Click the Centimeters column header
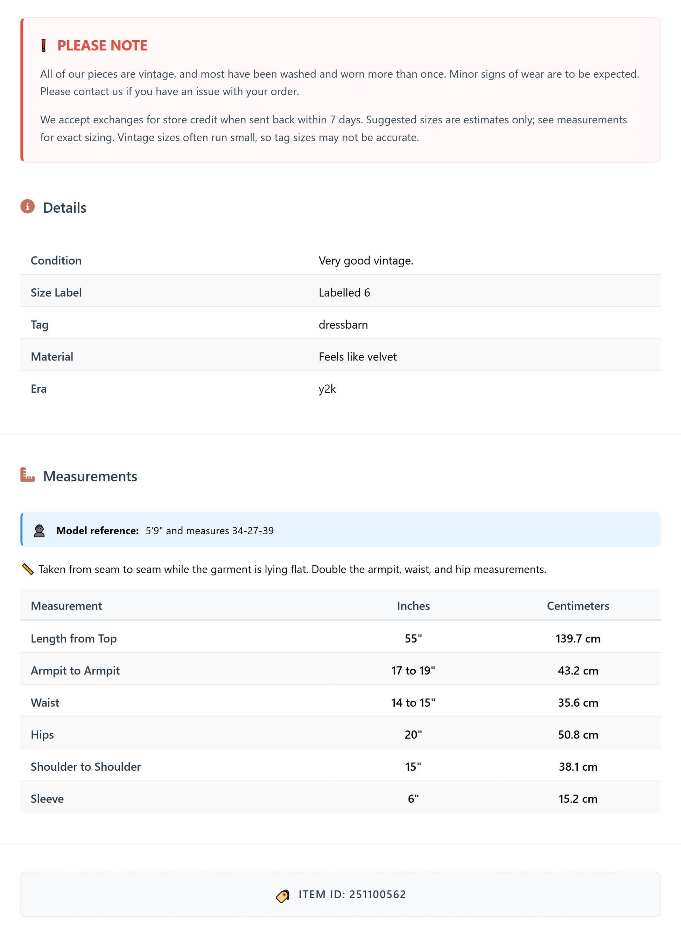 coord(578,605)
